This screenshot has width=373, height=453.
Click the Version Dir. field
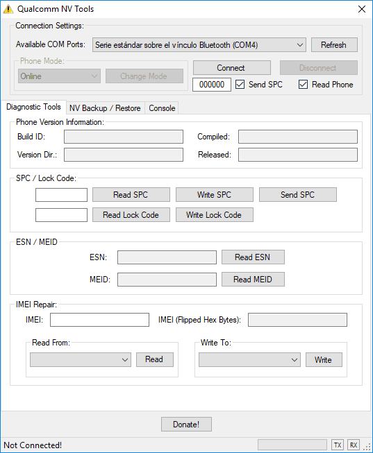(x=124, y=155)
